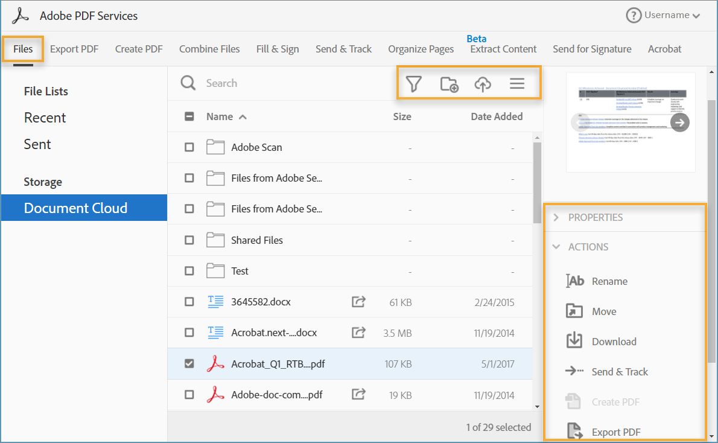Click the Send & Track tab

point(343,49)
